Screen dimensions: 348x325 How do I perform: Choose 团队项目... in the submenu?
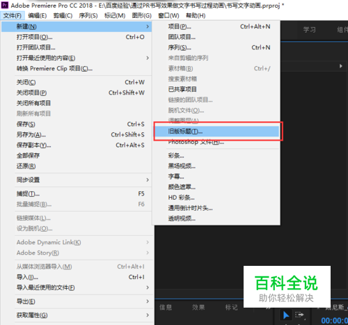point(216,37)
